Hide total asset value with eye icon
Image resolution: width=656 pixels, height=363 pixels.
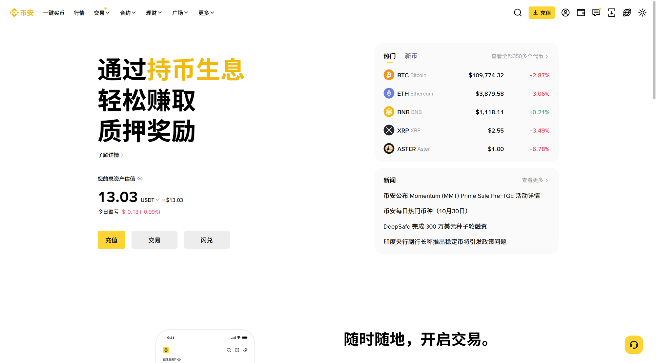click(140, 179)
